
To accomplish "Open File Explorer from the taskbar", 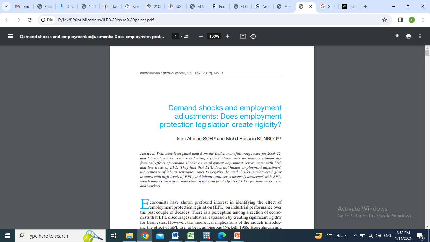I will click(129, 236).
